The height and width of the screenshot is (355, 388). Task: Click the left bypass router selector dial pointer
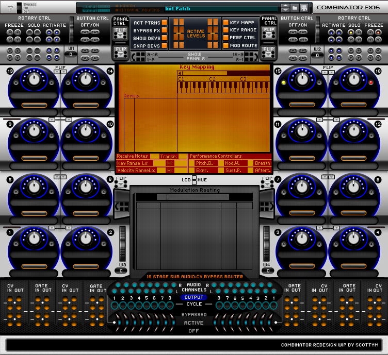pos(114,323)
